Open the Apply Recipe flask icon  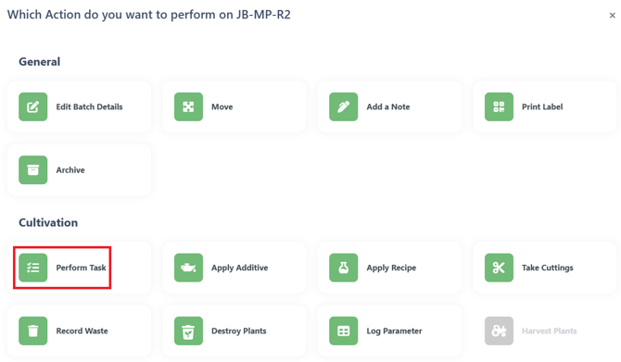(x=343, y=268)
